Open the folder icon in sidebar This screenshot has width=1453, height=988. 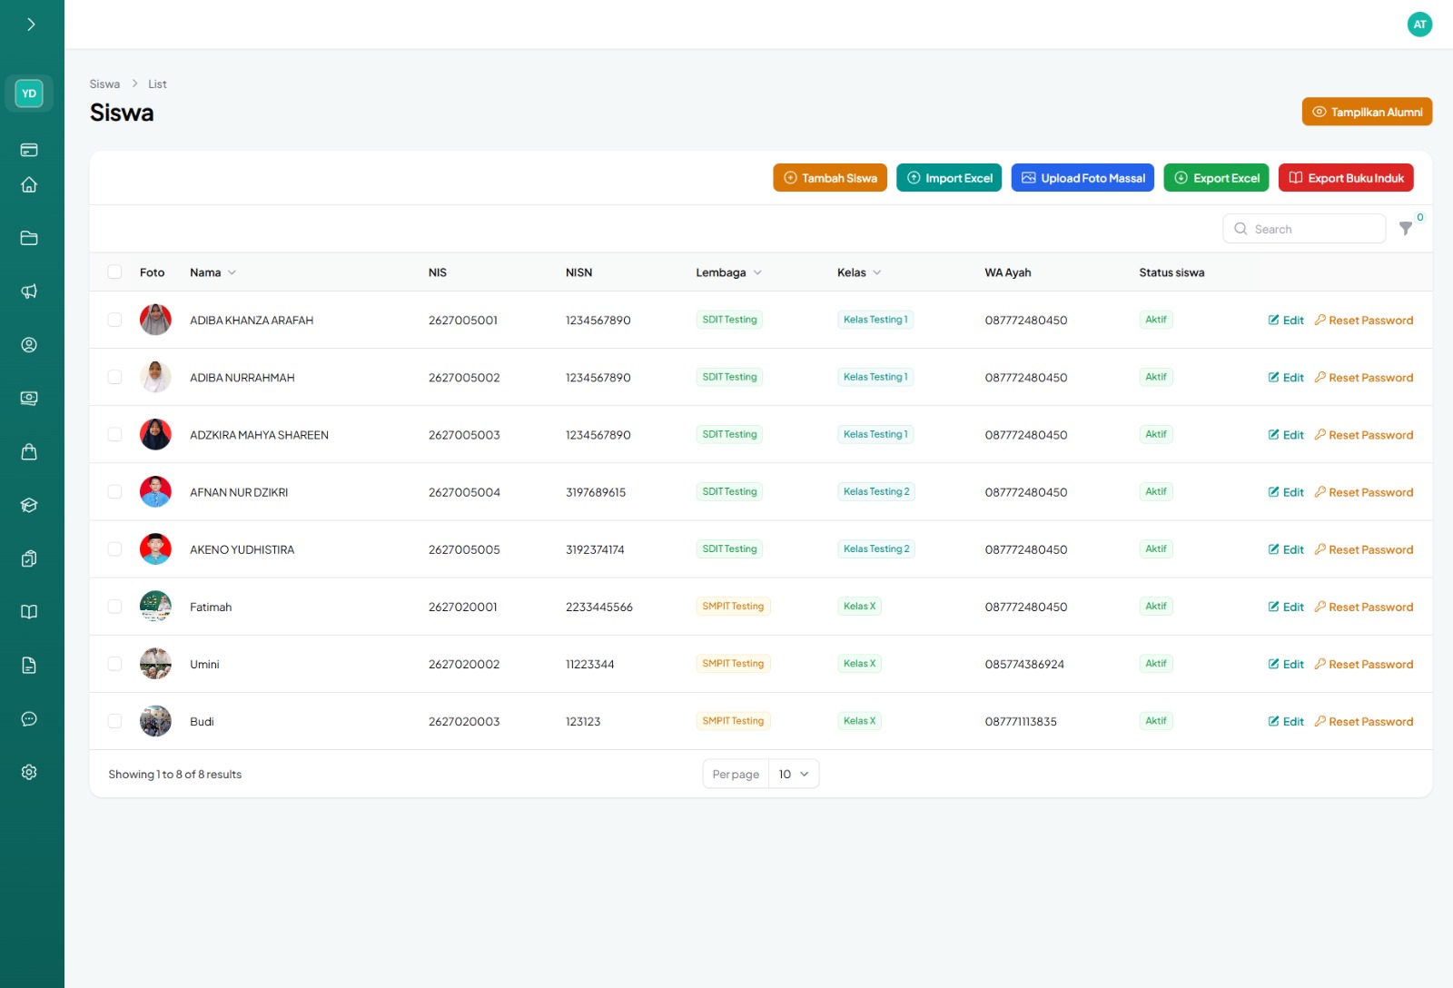tap(29, 238)
